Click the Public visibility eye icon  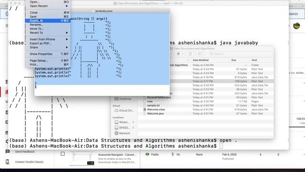coord(147,154)
